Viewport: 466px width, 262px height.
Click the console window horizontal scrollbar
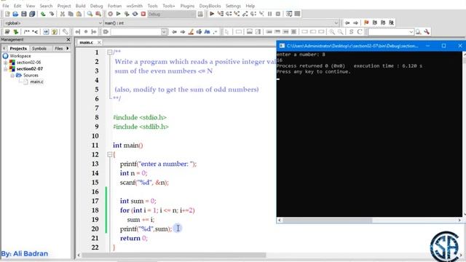(x=327, y=220)
